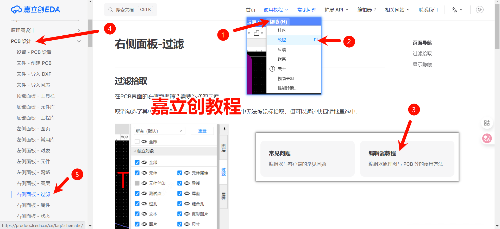Screen dimensions: 500x229
Task: Toggle eye icon for 尺寸
Action: click(187, 224)
